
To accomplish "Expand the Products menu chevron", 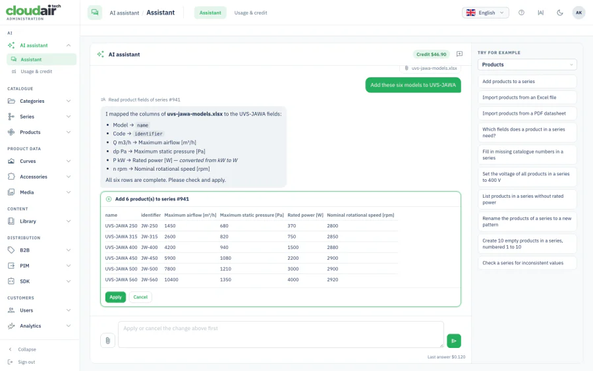I will point(69,132).
